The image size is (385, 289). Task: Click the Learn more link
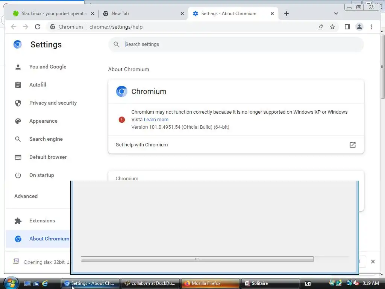tap(156, 119)
